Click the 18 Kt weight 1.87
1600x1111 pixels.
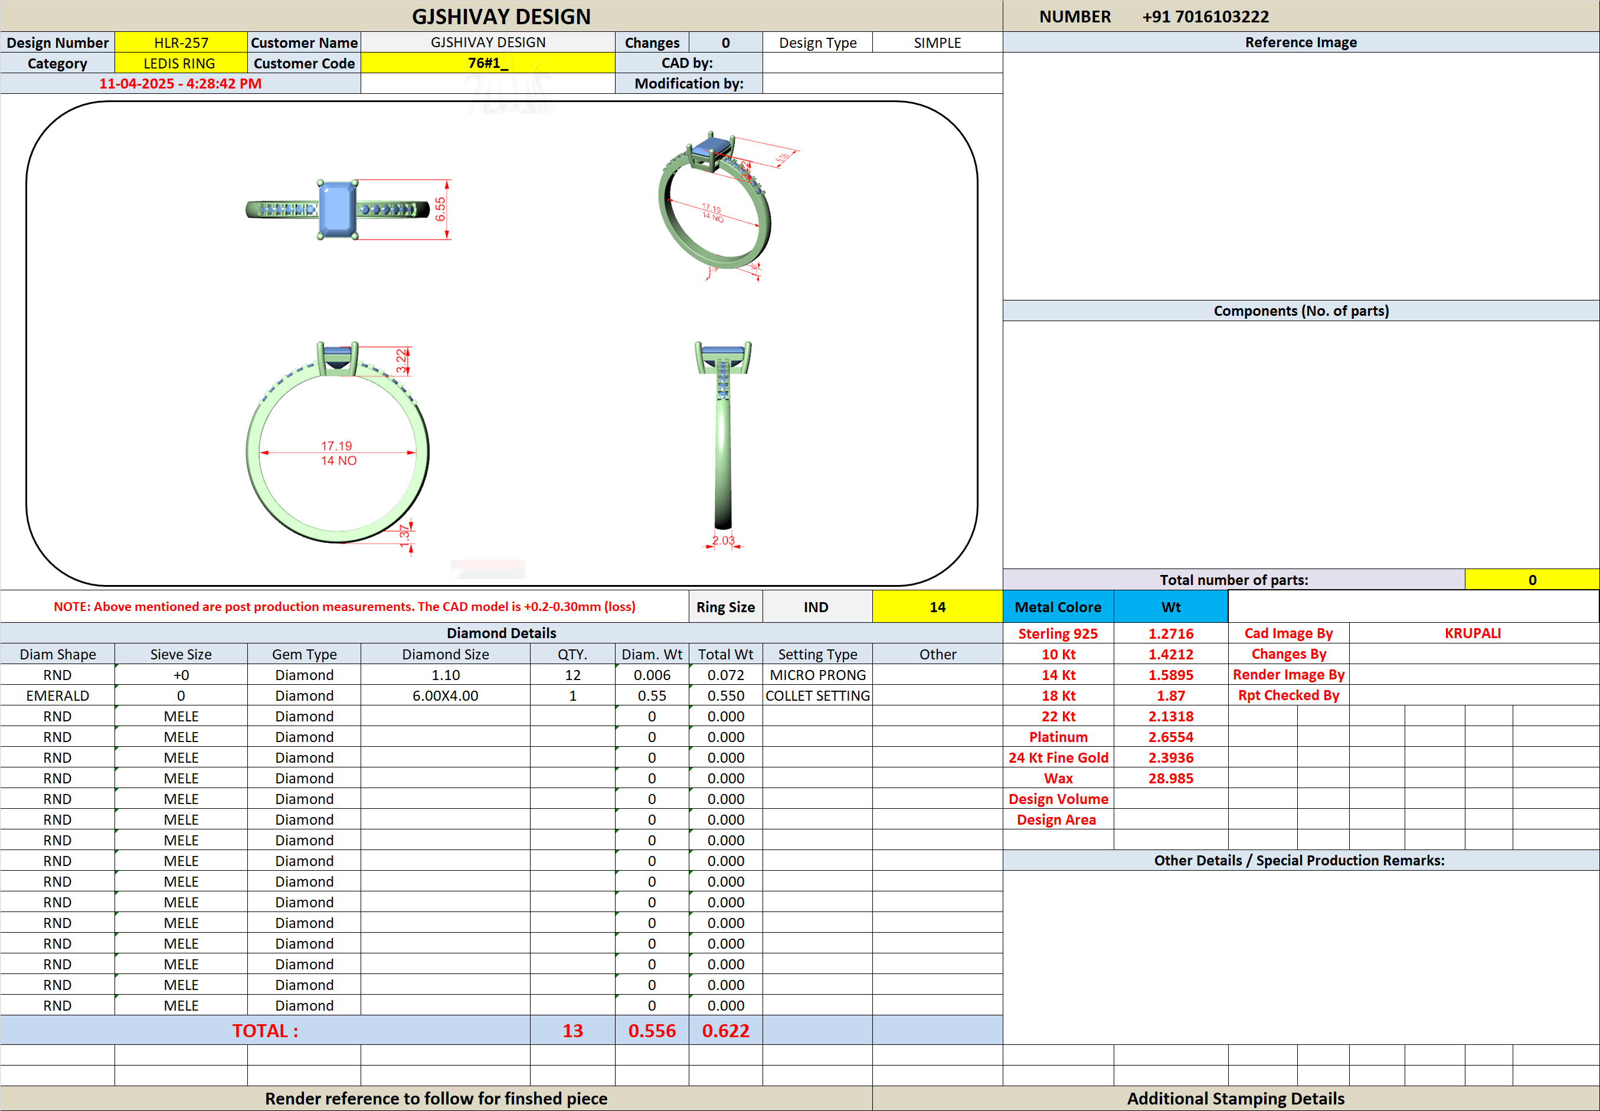coord(1170,695)
